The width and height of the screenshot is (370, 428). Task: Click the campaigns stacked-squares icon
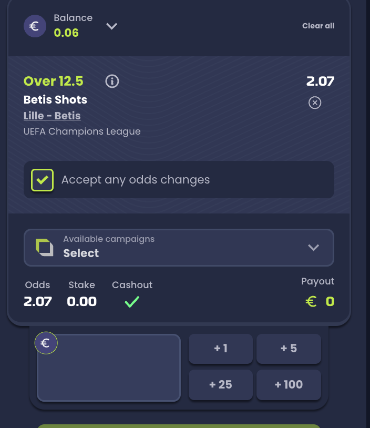tap(45, 248)
